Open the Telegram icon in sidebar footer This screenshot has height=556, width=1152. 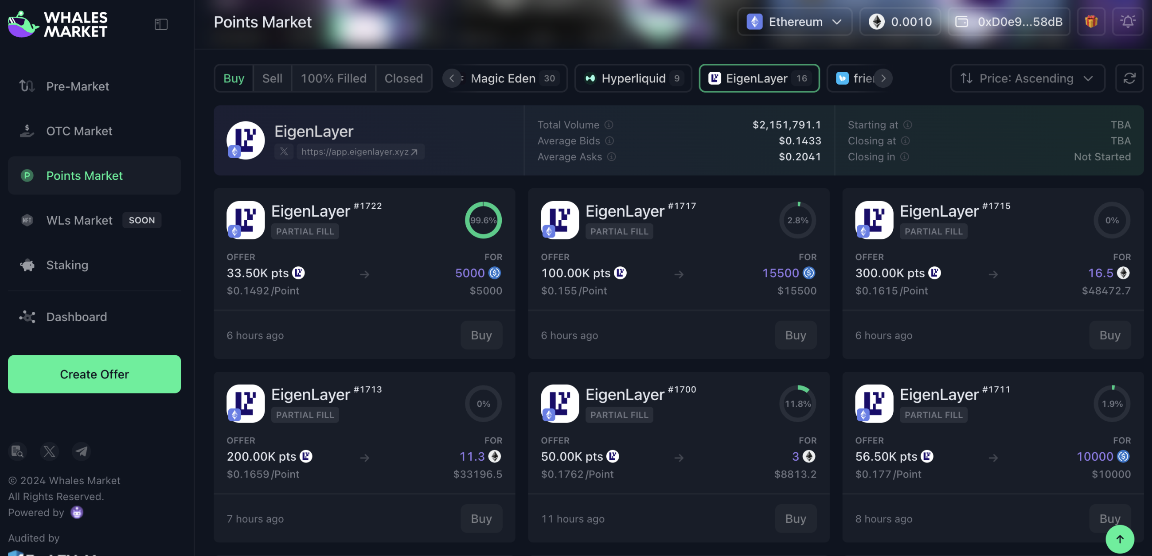click(x=82, y=451)
